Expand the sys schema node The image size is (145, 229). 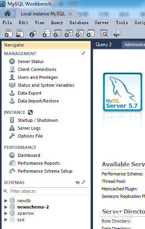pos(6,220)
